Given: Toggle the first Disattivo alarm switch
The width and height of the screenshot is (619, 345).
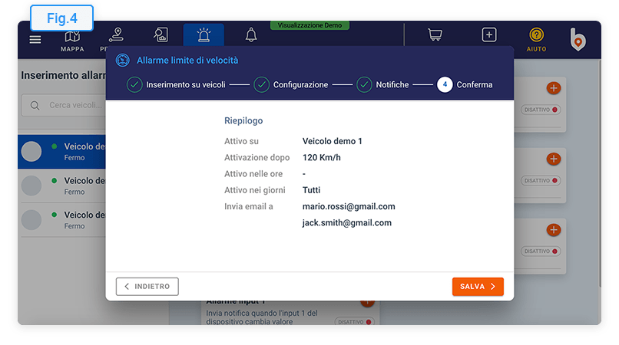Looking at the screenshot, I should click(541, 110).
